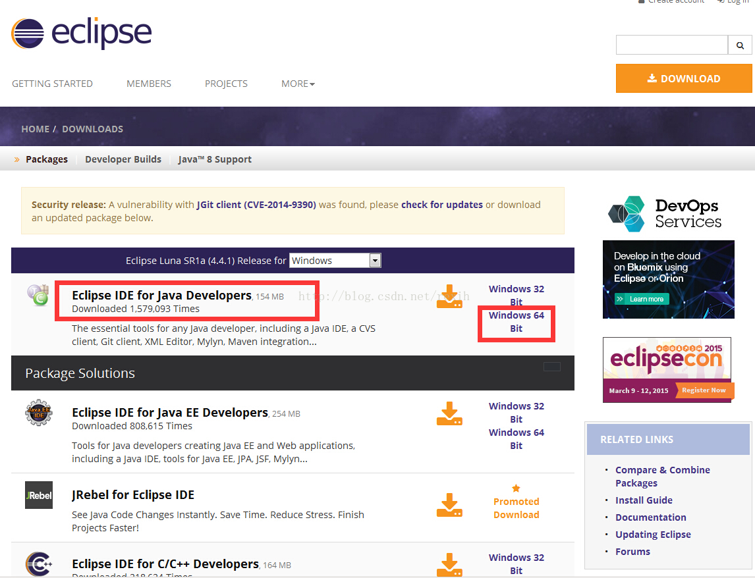Click Downloaded 808,615 Times text

(132, 426)
